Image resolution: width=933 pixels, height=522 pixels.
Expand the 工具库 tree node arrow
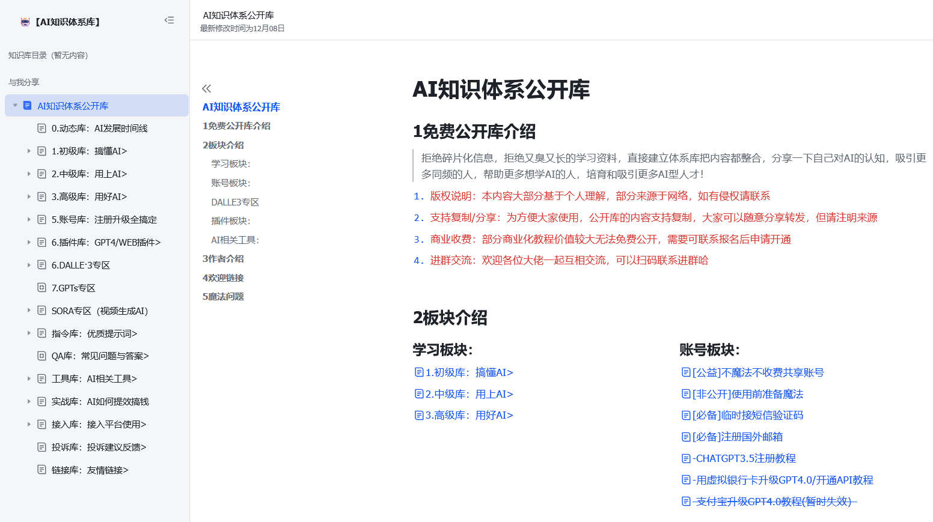click(28, 379)
